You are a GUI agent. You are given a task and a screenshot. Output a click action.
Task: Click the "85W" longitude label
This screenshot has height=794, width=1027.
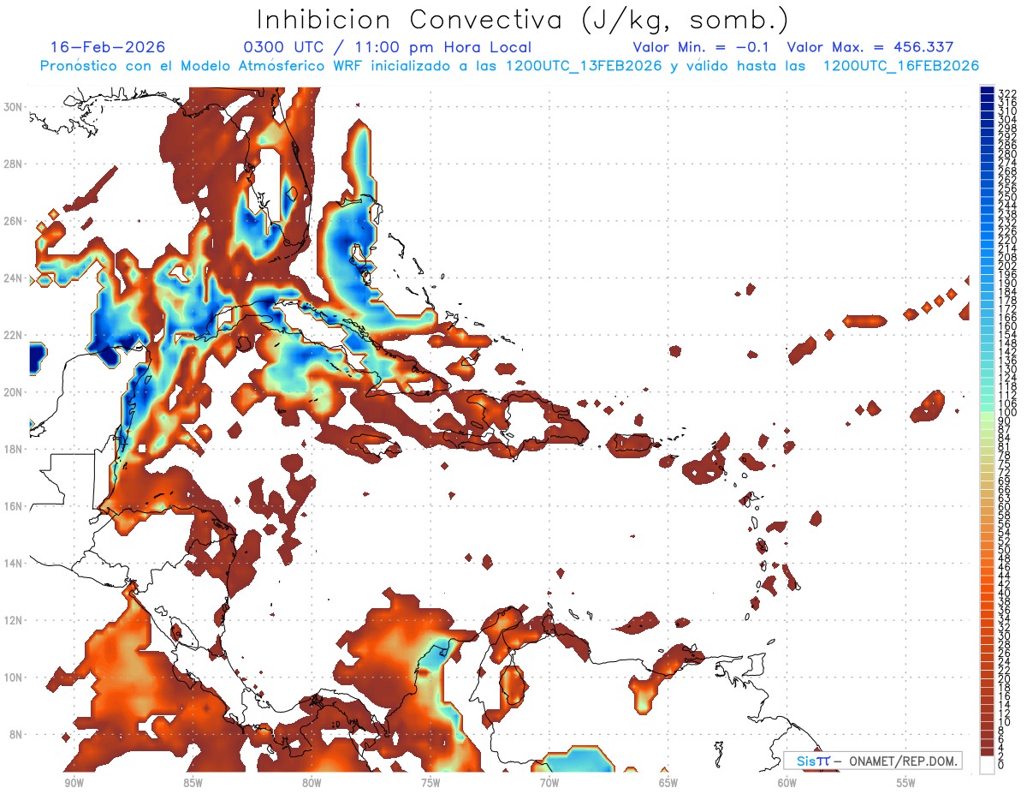(x=193, y=782)
